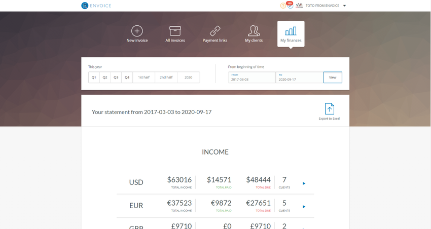Expand the Toto from Envoice account menu

coord(344,6)
